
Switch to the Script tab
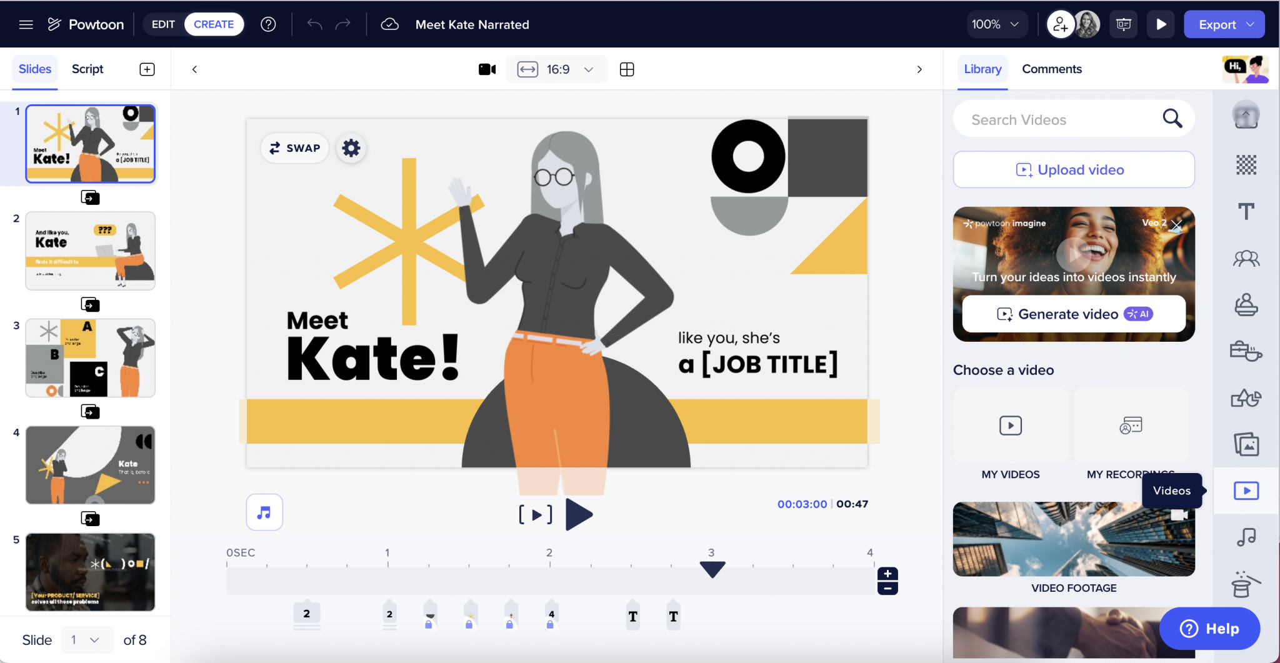87,69
